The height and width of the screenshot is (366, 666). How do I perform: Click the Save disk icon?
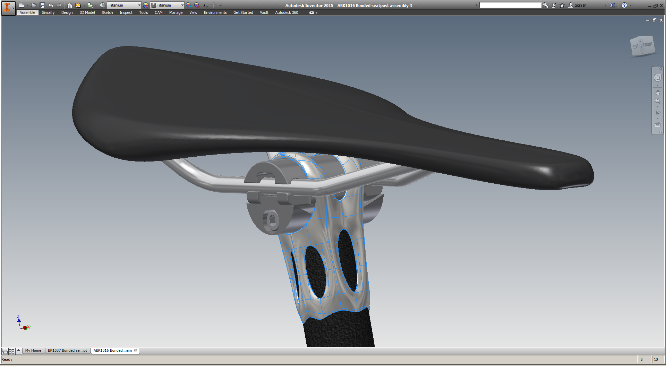point(42,5)
